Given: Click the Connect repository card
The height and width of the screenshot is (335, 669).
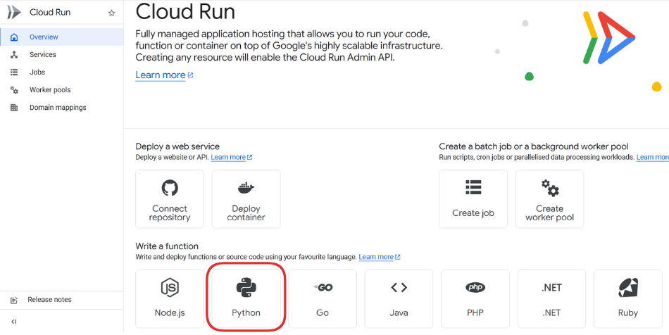Looking at the screenshot, I should pos(170,199).
